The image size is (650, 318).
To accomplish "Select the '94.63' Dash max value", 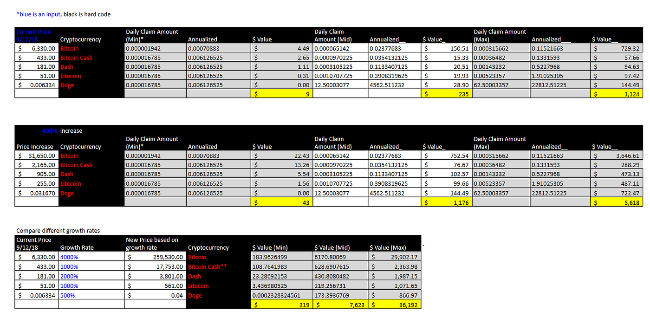I will pyautogui.click(x=616, y=66).
